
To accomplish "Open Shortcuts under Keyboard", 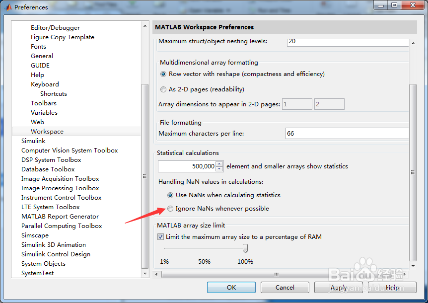I will [x=54, y=93].
